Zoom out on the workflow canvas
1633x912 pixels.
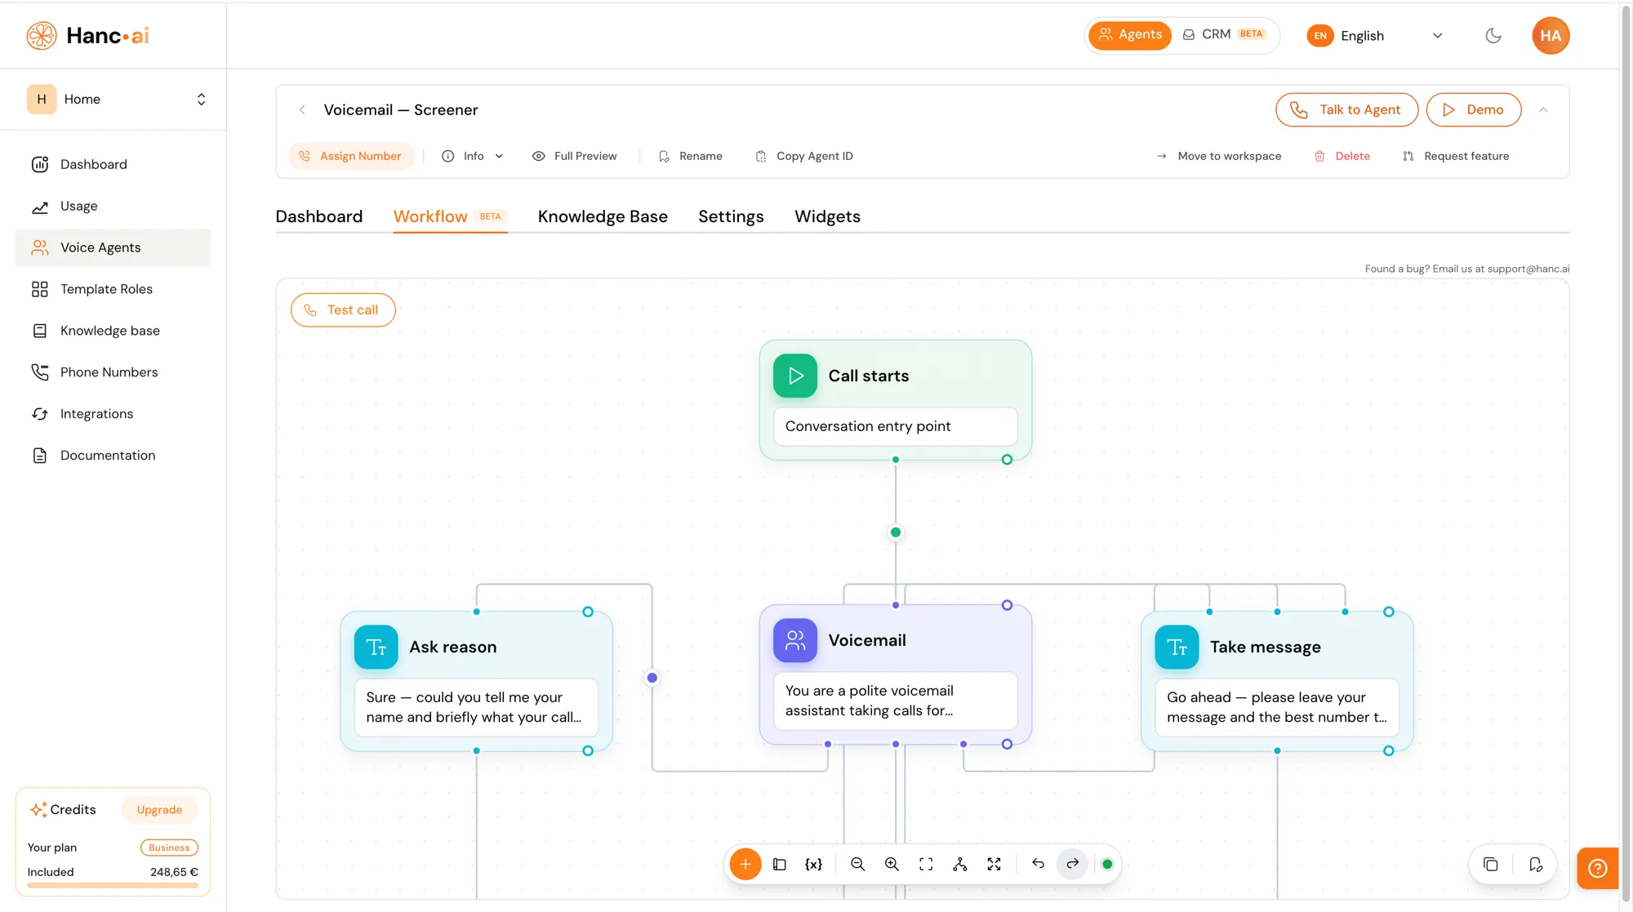[857, 864]
